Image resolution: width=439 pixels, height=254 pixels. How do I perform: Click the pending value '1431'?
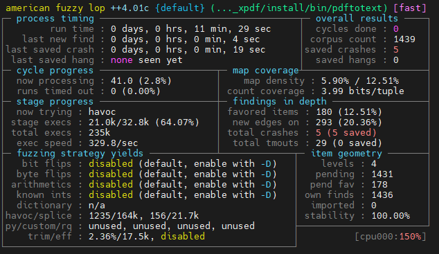tap(382, 174)
